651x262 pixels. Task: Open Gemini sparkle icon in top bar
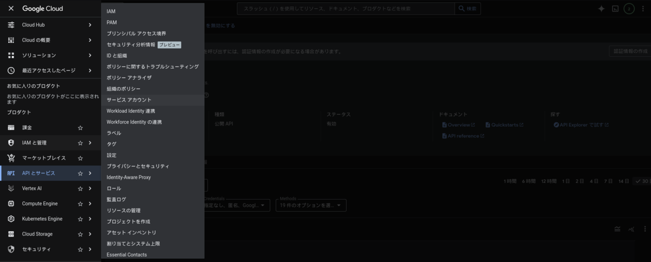tap(601, 9)
